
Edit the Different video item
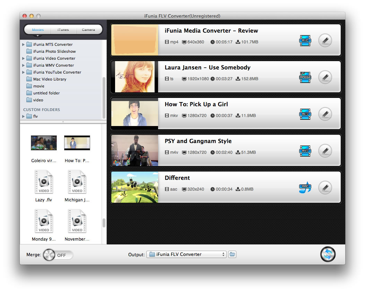tap(325, 187)
